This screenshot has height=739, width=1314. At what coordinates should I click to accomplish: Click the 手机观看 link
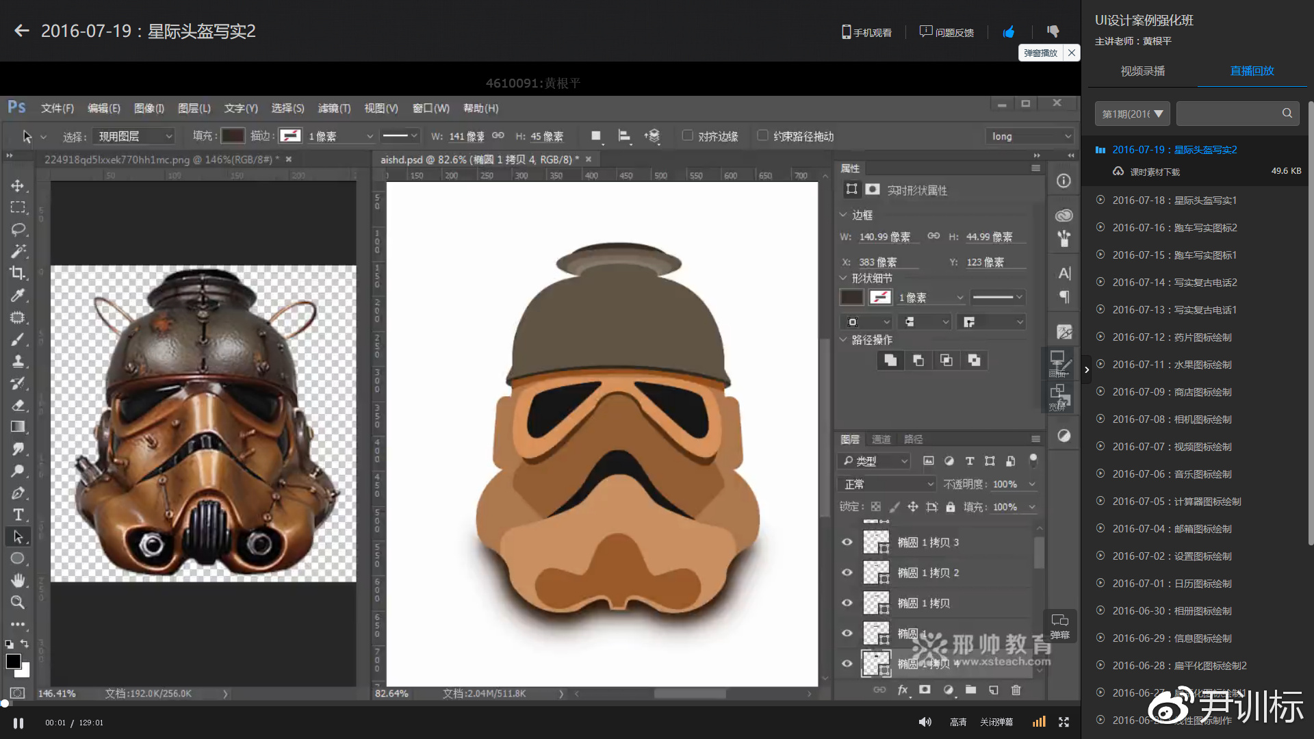click(x=866, y=32)
